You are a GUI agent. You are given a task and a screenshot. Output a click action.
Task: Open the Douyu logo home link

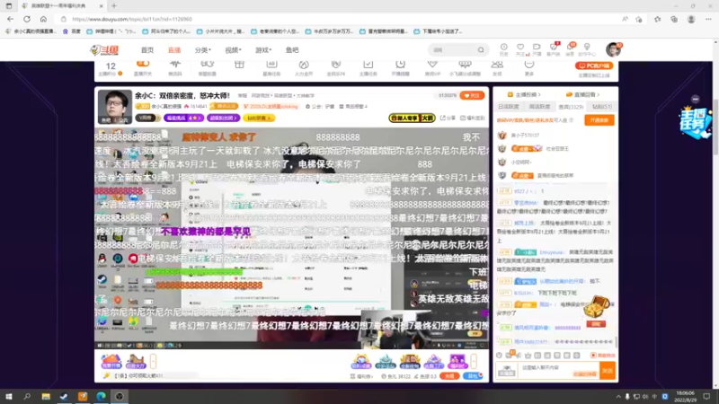pos(104,50)
